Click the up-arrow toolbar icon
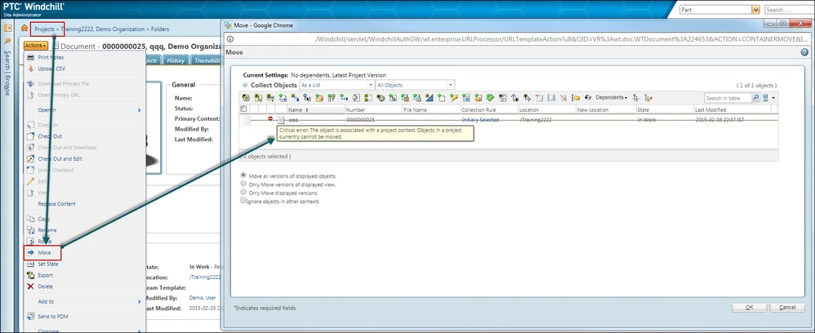The height and width of the screenshot is (333, 815). pyautogui.click(x=514, y=97)
